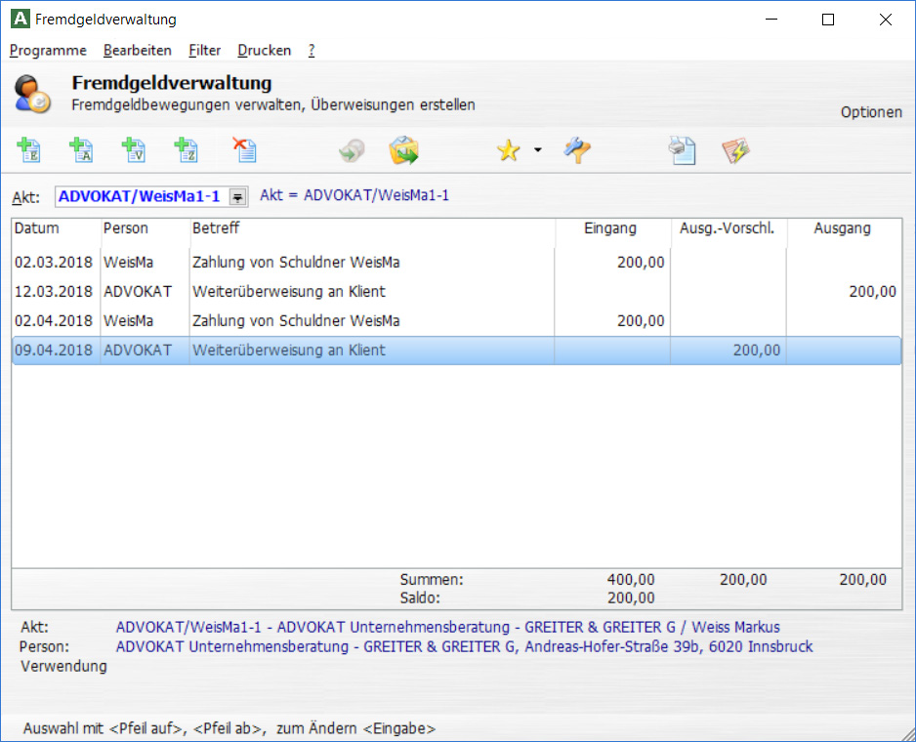Screen dimensions: 916x742
Task: Click the filter funnel with wrench icon
Action: click(x=577, y=150)
